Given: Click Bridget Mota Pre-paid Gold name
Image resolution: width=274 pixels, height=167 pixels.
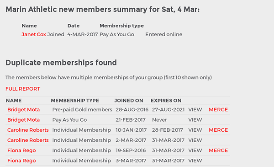Looking at the screenshot, I should pos(24,110).
